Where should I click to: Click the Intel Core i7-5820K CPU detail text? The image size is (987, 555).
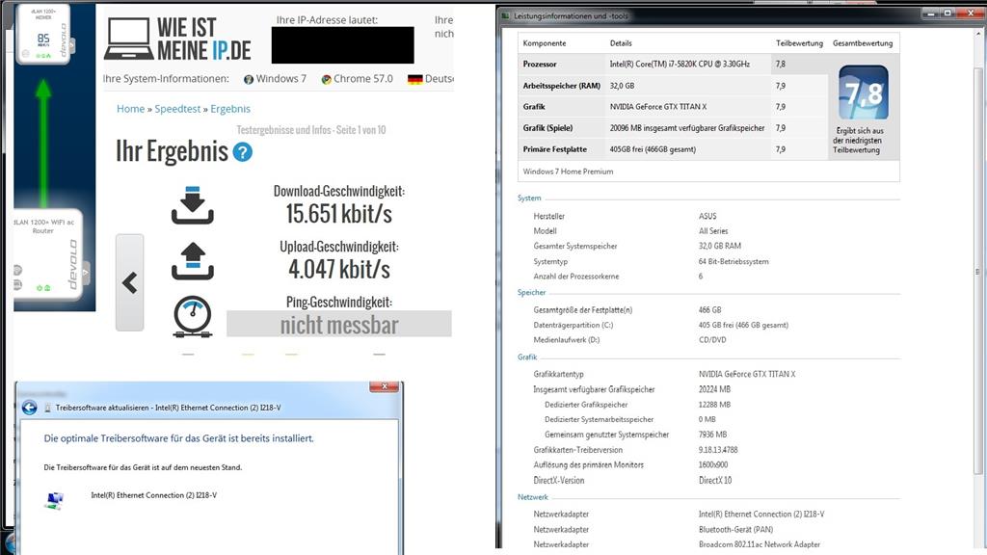[x=680, y=65]
